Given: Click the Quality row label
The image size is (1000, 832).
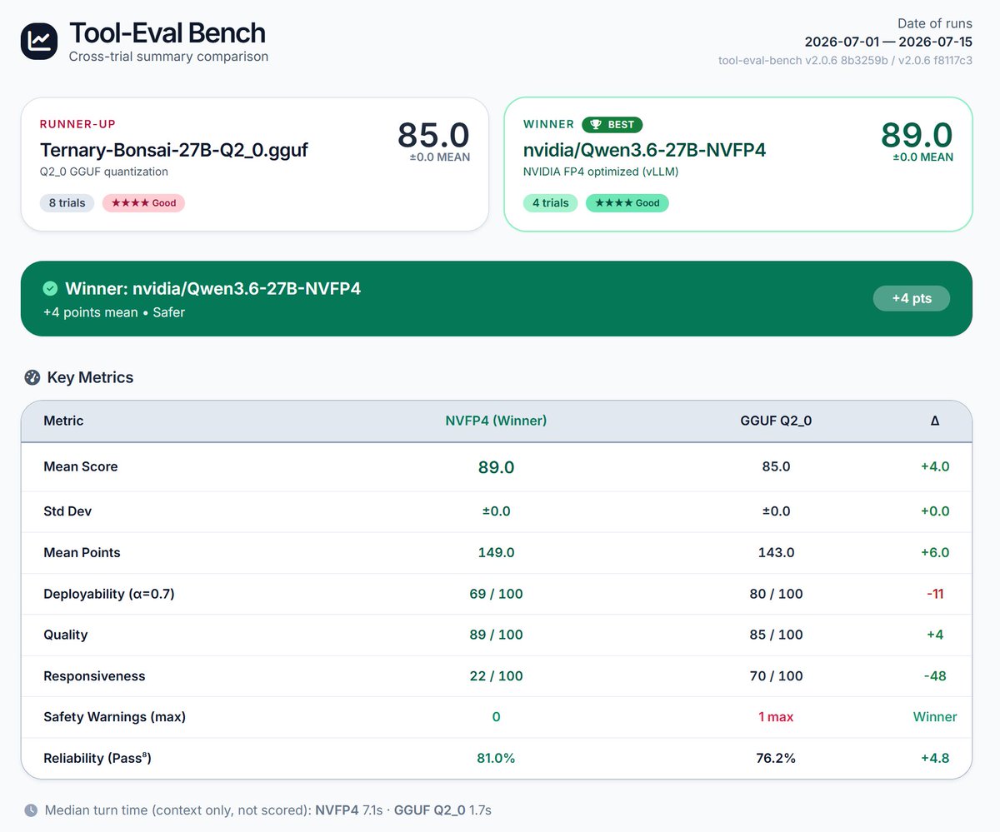Looking at the screenshot, I should click(x=66, y=635).
